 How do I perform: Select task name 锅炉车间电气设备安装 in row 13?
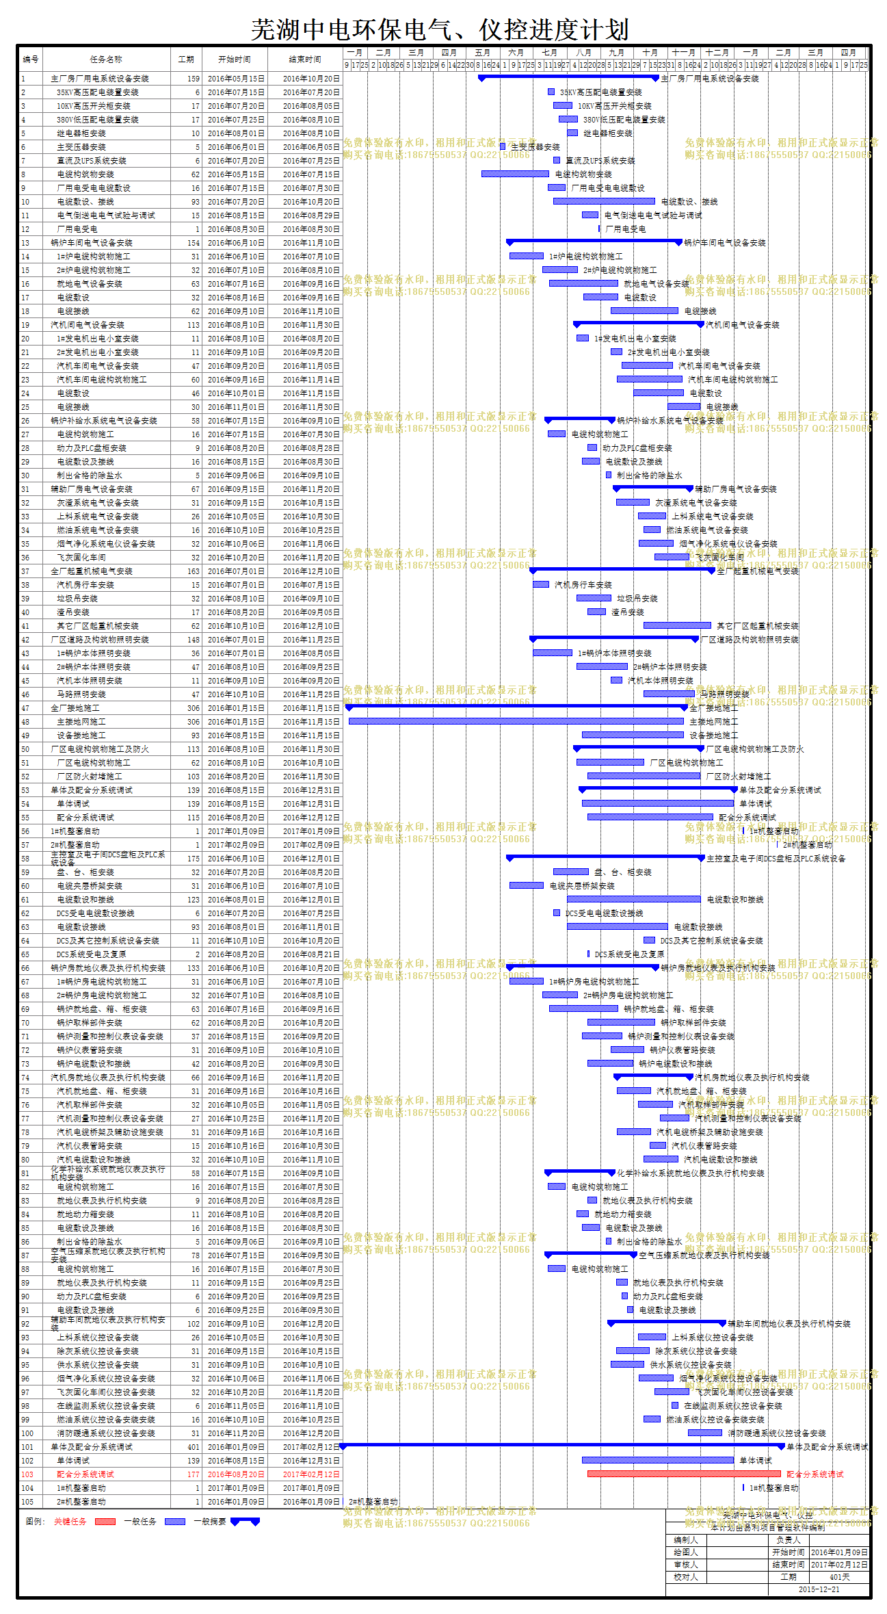(x=92, y=243)
